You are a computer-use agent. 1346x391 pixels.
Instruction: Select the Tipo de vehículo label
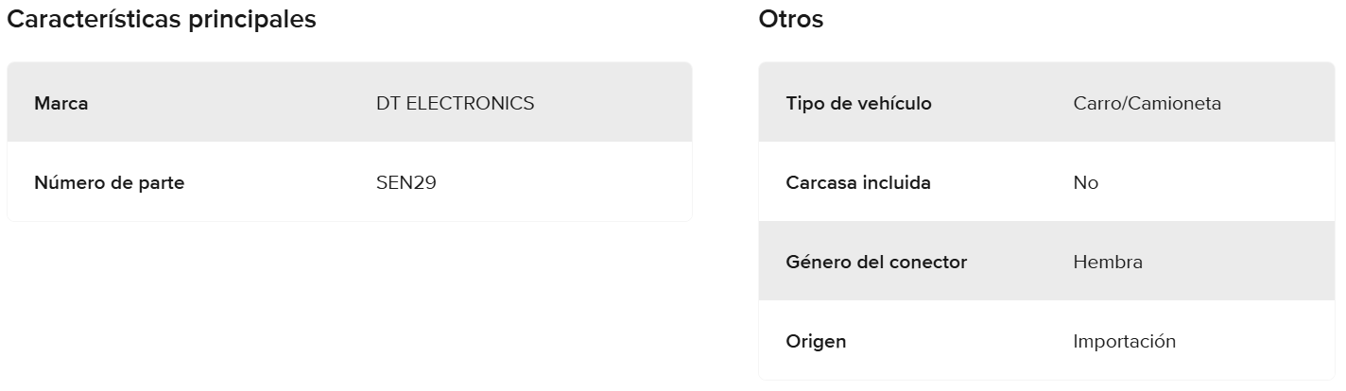858,104
